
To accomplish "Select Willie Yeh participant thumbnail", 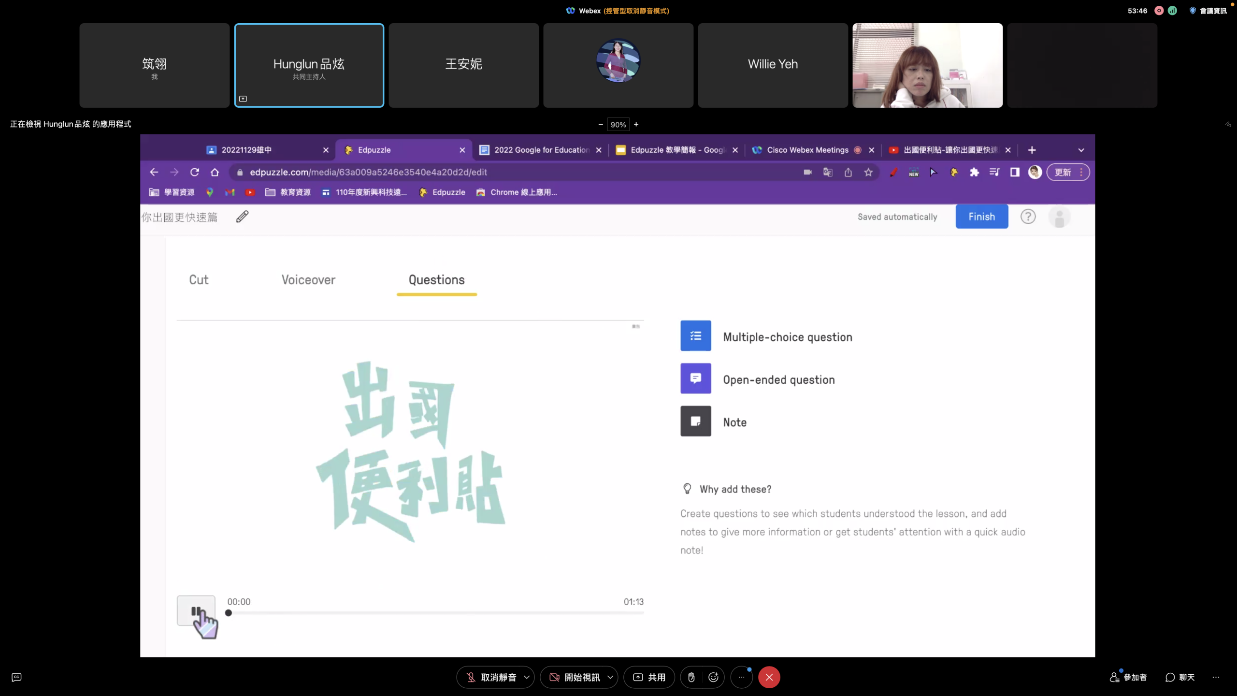I will pyautogui.click(x=773, y=65).
